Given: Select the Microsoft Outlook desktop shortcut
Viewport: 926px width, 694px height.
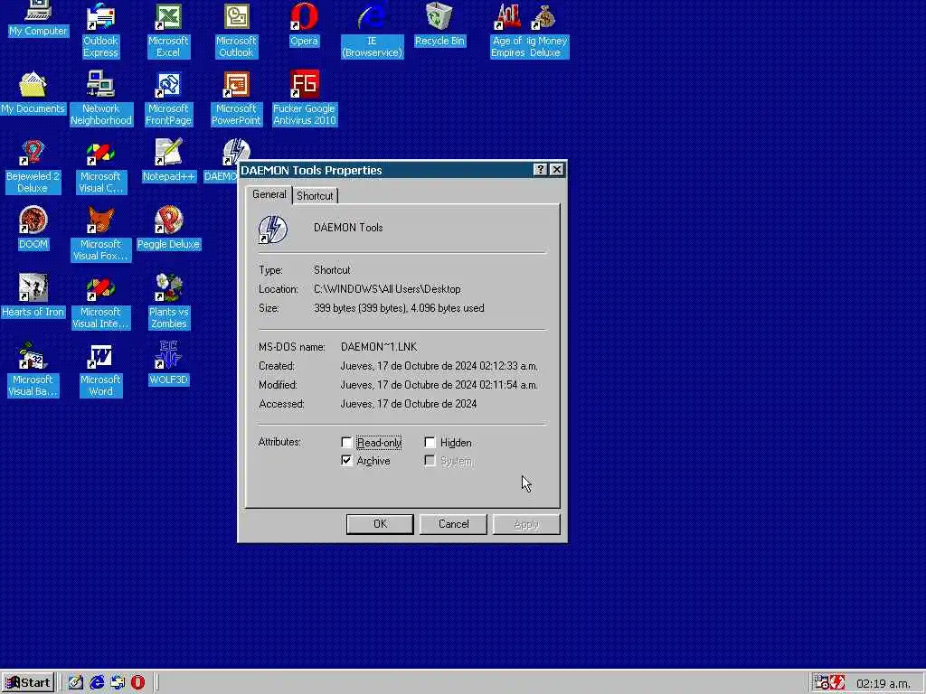Looking at the screenshot, I should (236, 30).
